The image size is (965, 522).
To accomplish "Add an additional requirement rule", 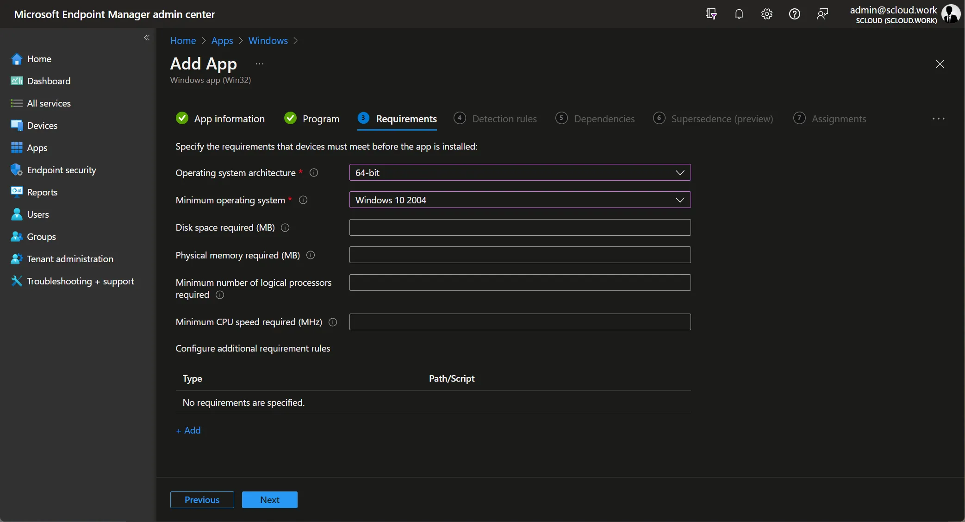I will pyautogui.click(x=188, y=430).
